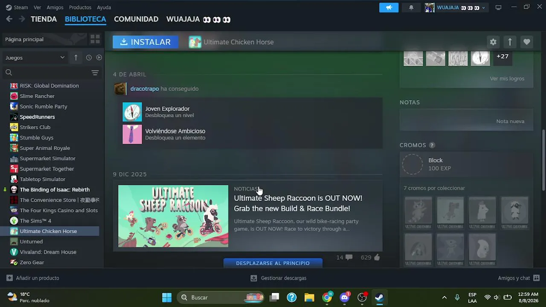The image size is (546, 307).
Task: Select Zero Gear in the games list
Action: (32, 262)
